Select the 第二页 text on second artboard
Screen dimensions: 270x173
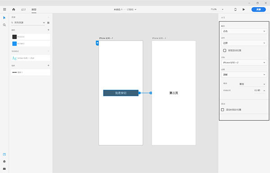tap(174, 93)
